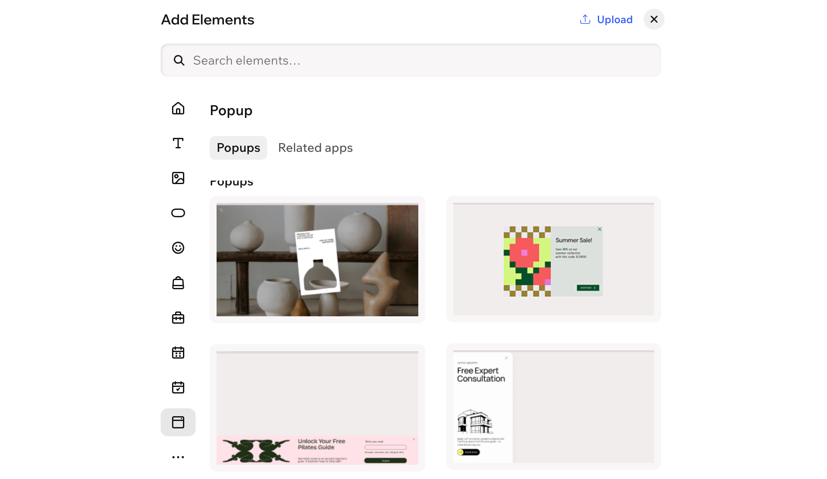
Task: Focus the Search elements field
Action: point(411,60)
